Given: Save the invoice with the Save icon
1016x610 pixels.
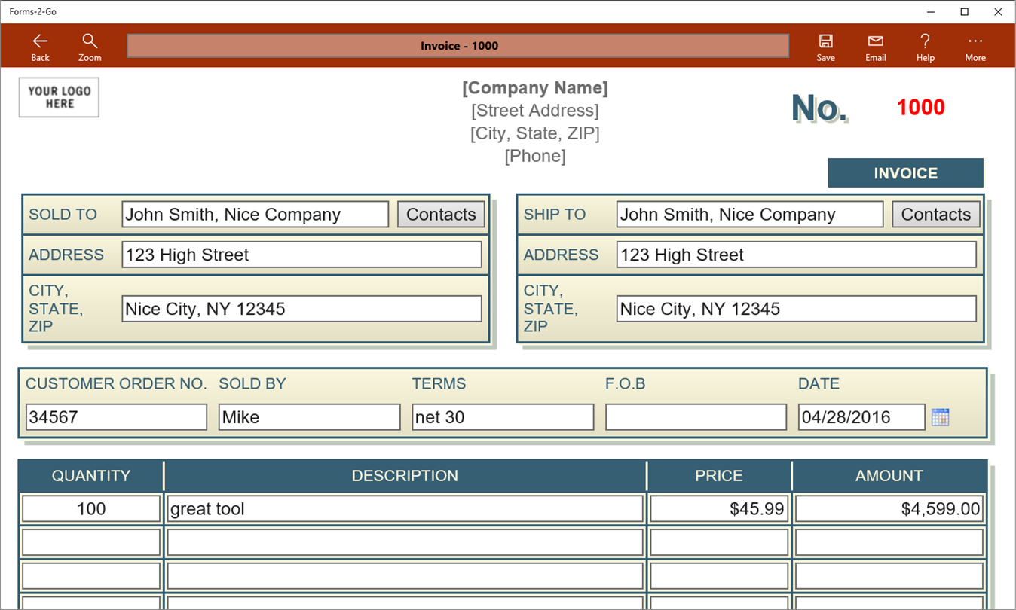Looking at the screenshot, I should [x=826, y=47].
